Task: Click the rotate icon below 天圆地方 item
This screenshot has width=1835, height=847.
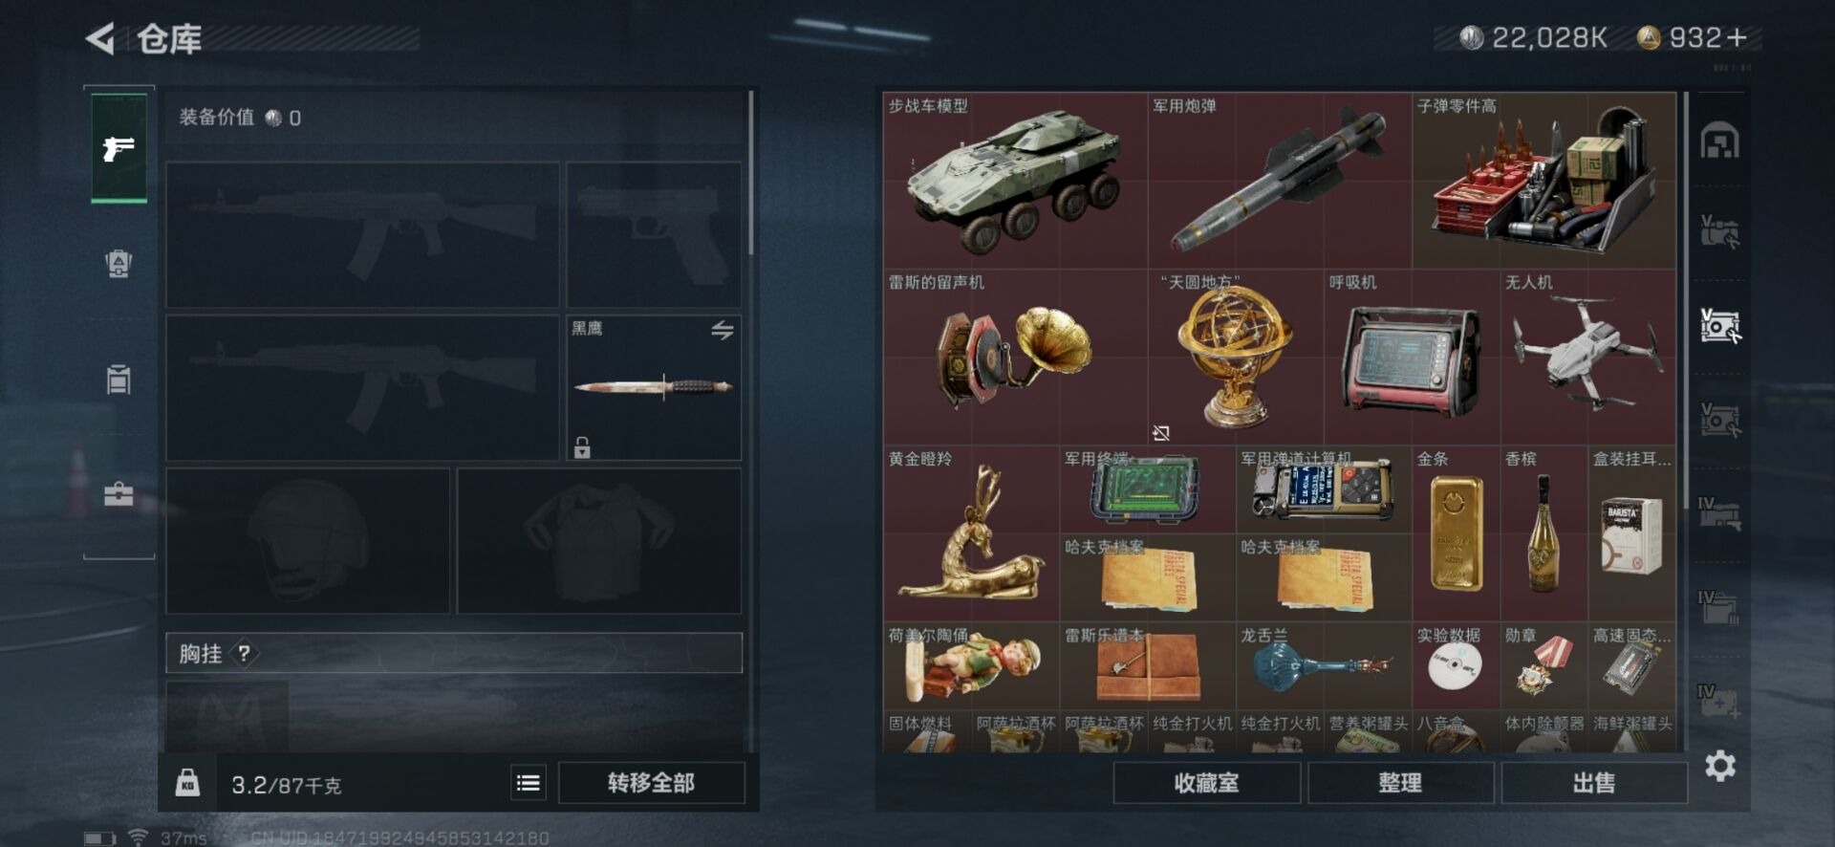Action: (1161, 433)
